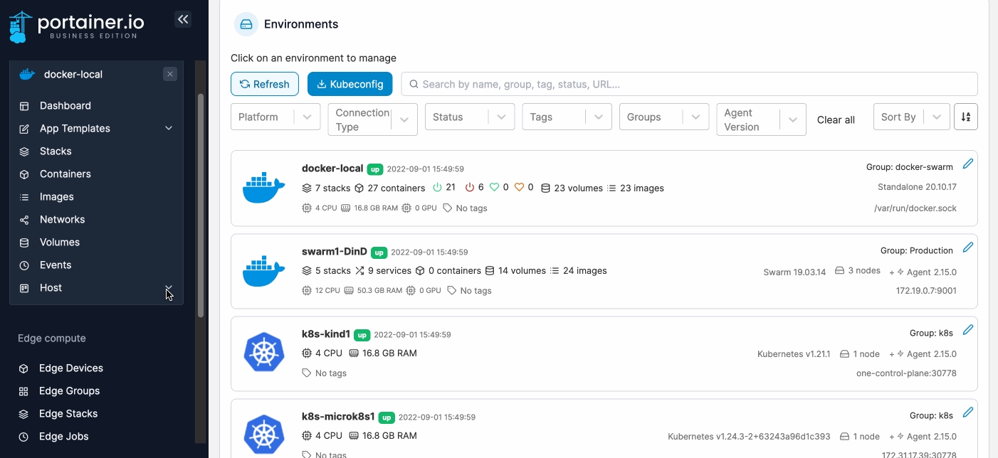The width and height of the screenshot is (998, 458).
Task: Click the edit pencil for swarm1-DinD
Action: click(x=967, y=247)
